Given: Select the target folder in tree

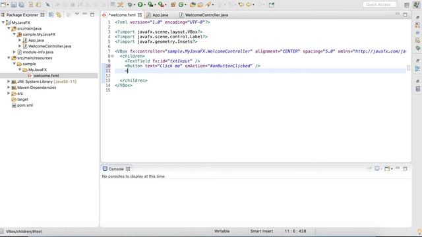Looking at the screenshot, I should pos(22,99).
